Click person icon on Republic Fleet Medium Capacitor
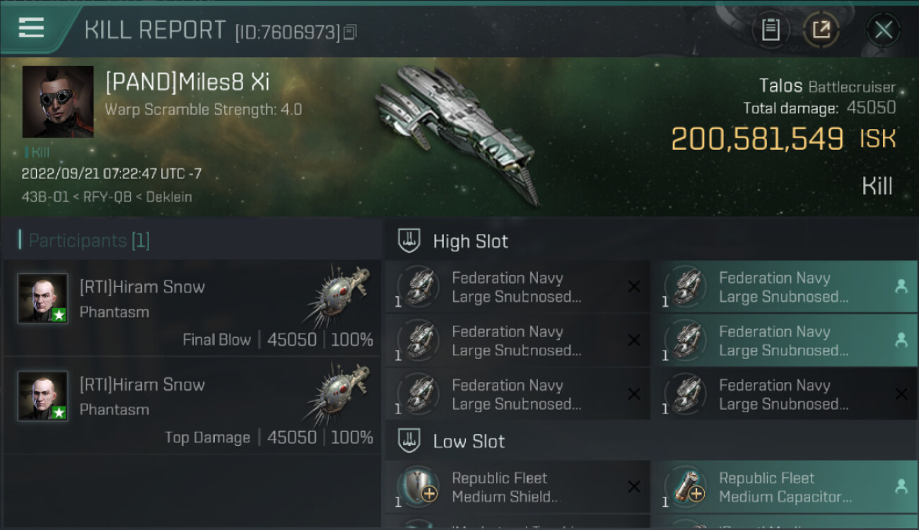Screen dimensions: 919x530 coord(901,486)
